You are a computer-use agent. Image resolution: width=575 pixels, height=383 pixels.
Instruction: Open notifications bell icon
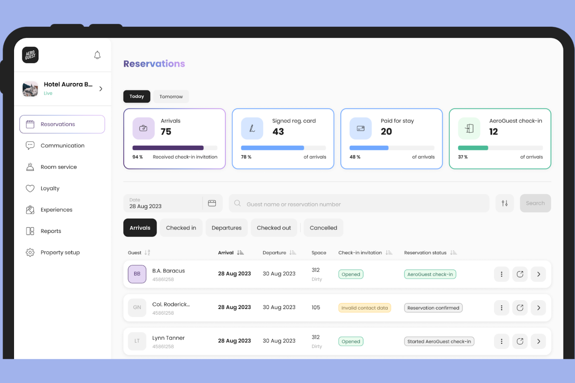coord(97,55)
